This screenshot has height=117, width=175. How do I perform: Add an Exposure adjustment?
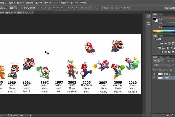(173, 43)
